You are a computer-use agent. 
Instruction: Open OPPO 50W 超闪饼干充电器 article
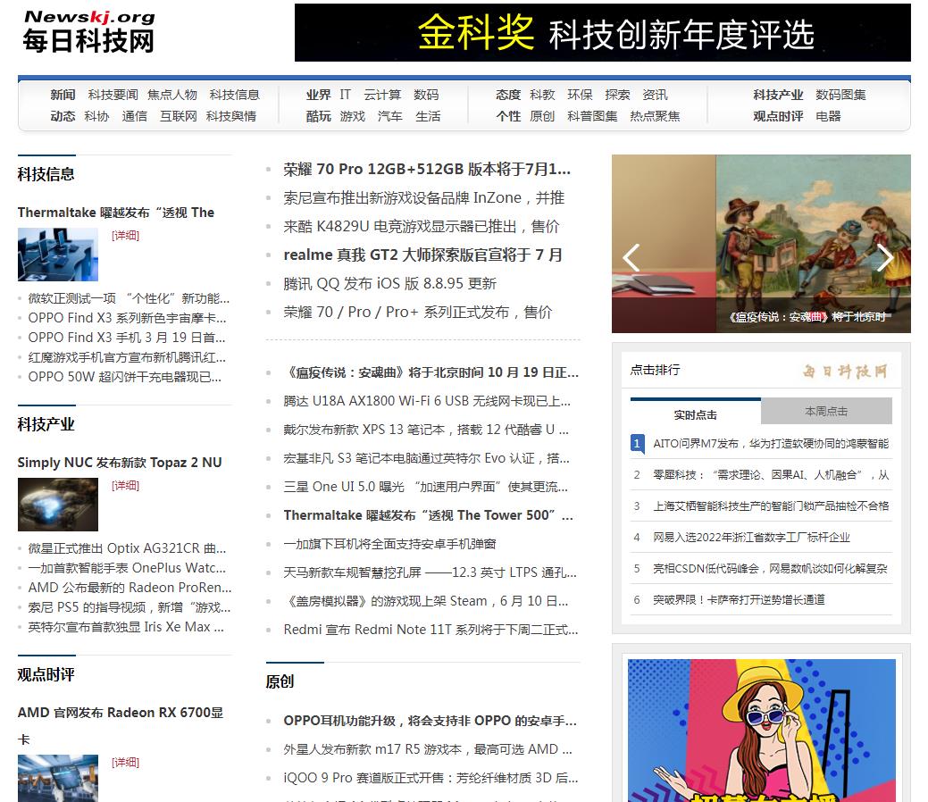[x=125, y=377]
